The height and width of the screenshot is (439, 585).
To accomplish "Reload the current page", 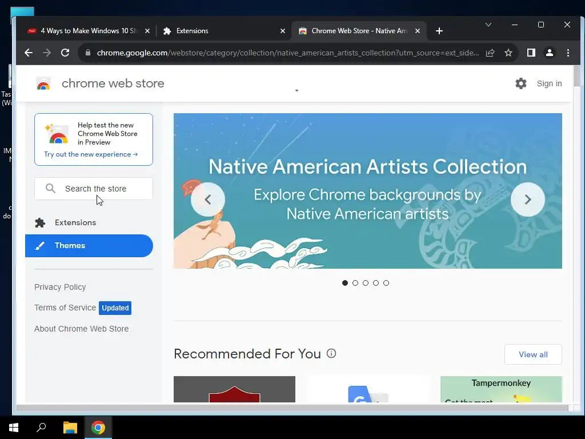I will pos(65,53).
